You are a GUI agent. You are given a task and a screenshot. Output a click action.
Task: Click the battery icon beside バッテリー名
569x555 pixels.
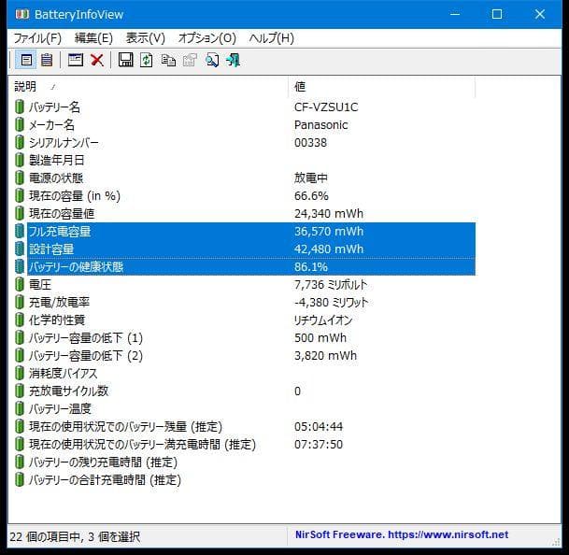20,107
